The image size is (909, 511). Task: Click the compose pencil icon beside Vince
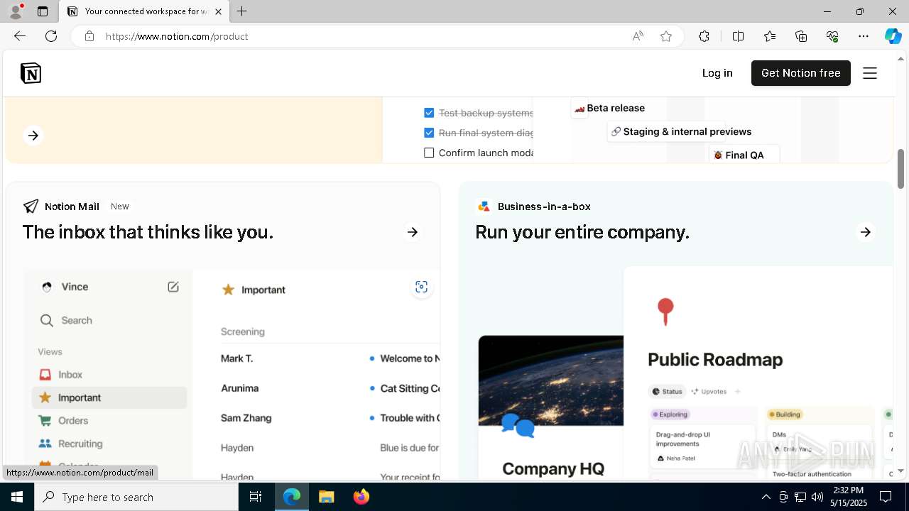pyautogui.click(x=173, y=287)
